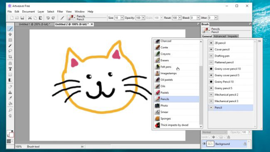Image resolution: width=270 pixels, height=152 pixels.
Task: Switch to the Untitled 1 document tab
Action: point(34,24)
